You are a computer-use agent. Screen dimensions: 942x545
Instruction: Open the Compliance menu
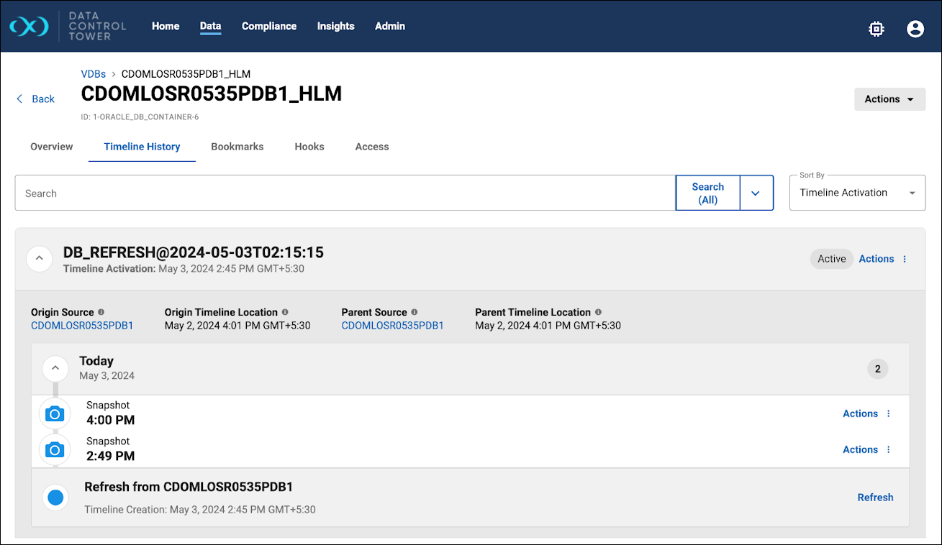tap(268, 26)
